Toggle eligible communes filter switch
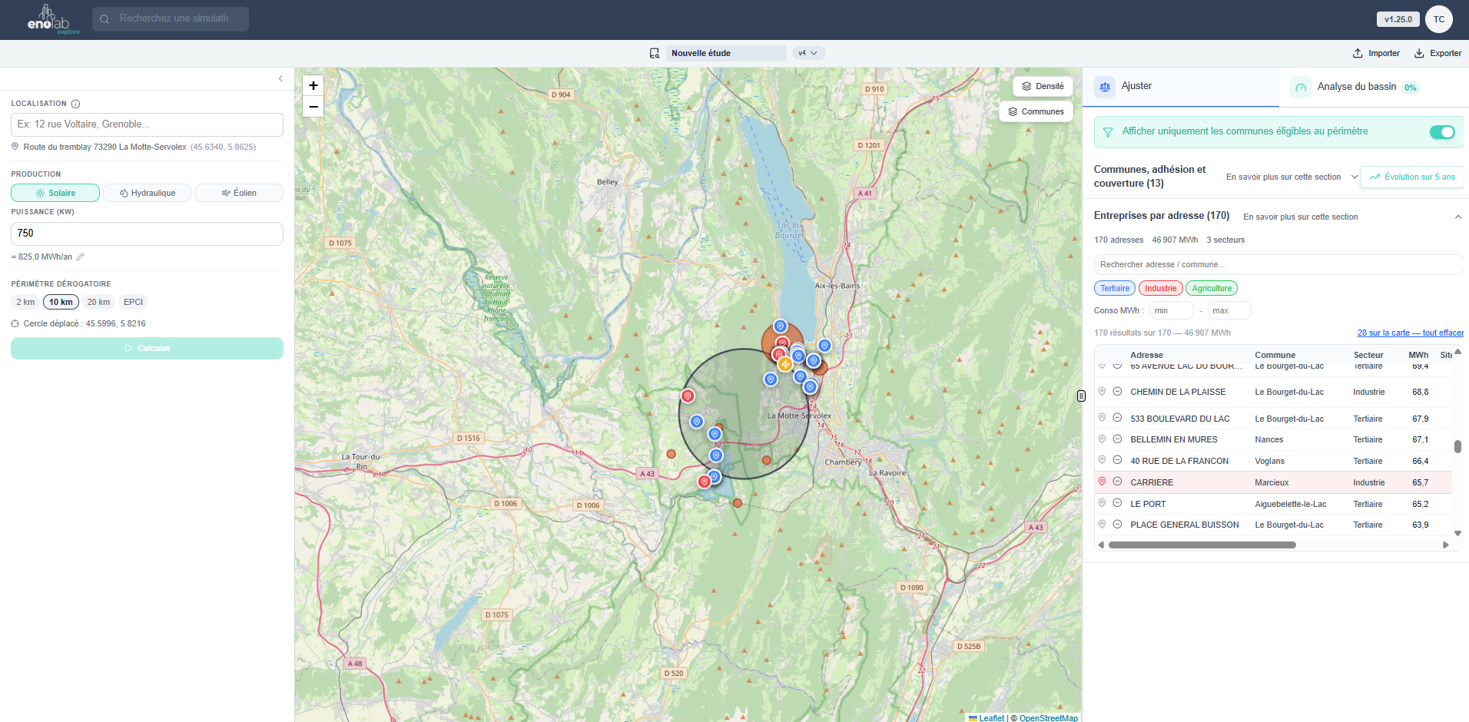Screen dimensions: 1469x722 pos(1441,132)
